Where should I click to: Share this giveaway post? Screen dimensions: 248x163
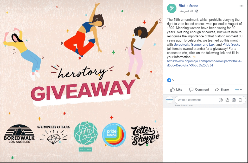[x=222, y=90]
